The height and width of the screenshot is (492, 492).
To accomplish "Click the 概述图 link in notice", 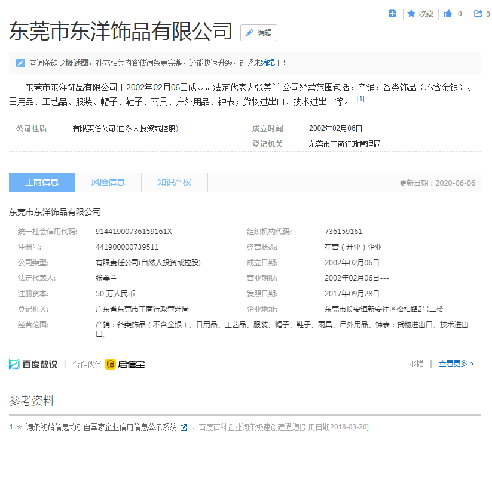I will tap(77, 63).
